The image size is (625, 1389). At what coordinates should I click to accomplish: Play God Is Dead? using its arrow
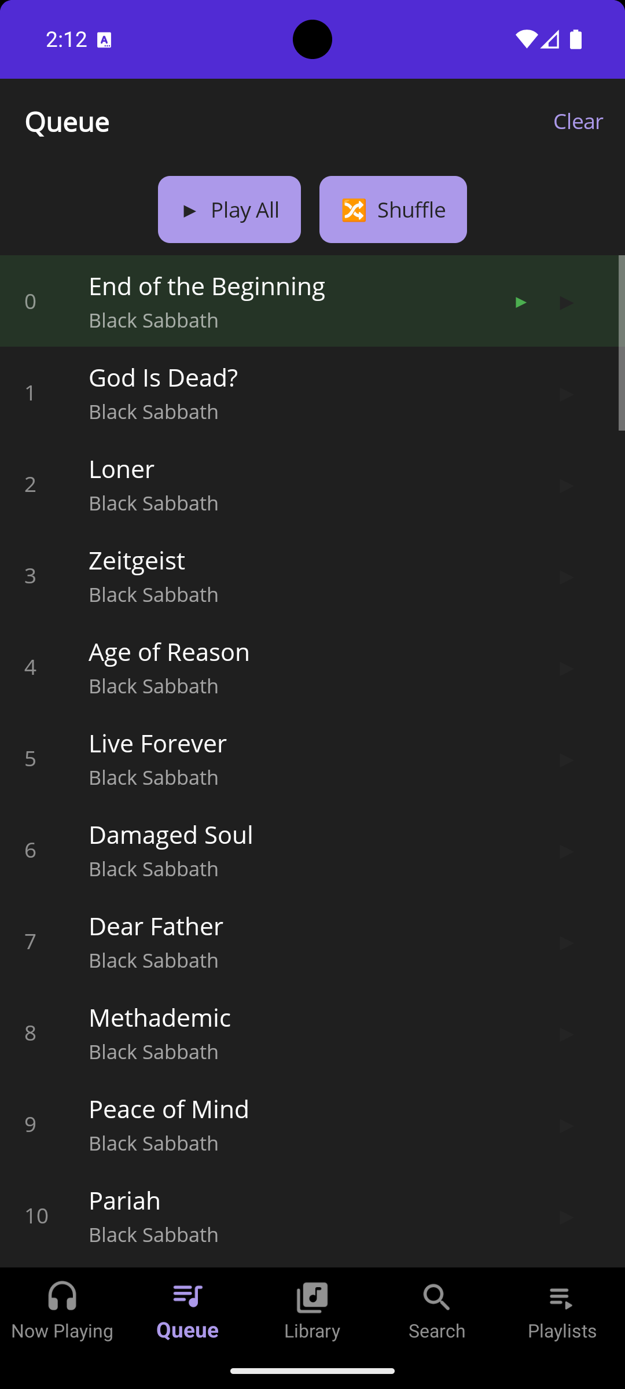tap(566, 394)
